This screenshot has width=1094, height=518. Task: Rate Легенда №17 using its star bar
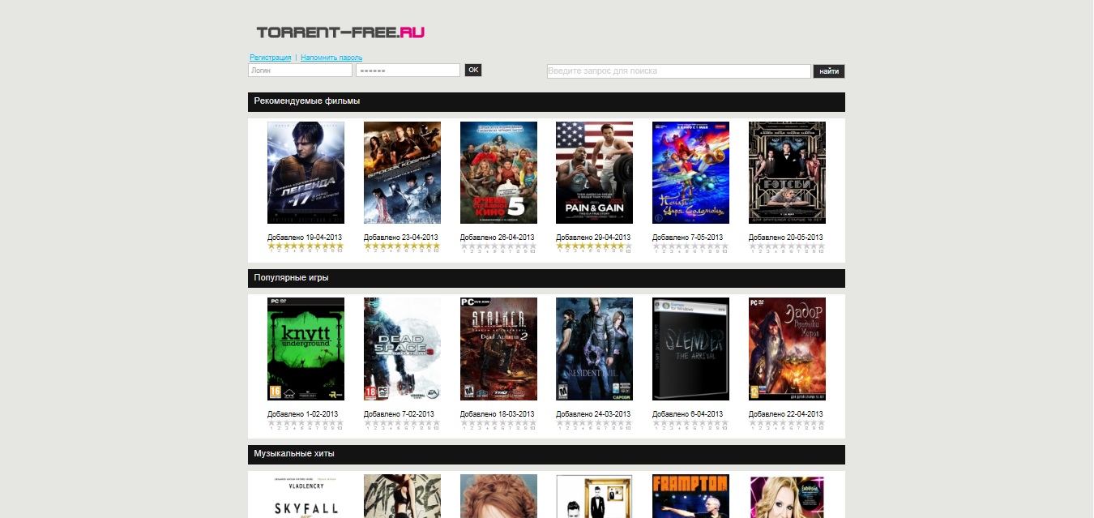coord(306,246)
